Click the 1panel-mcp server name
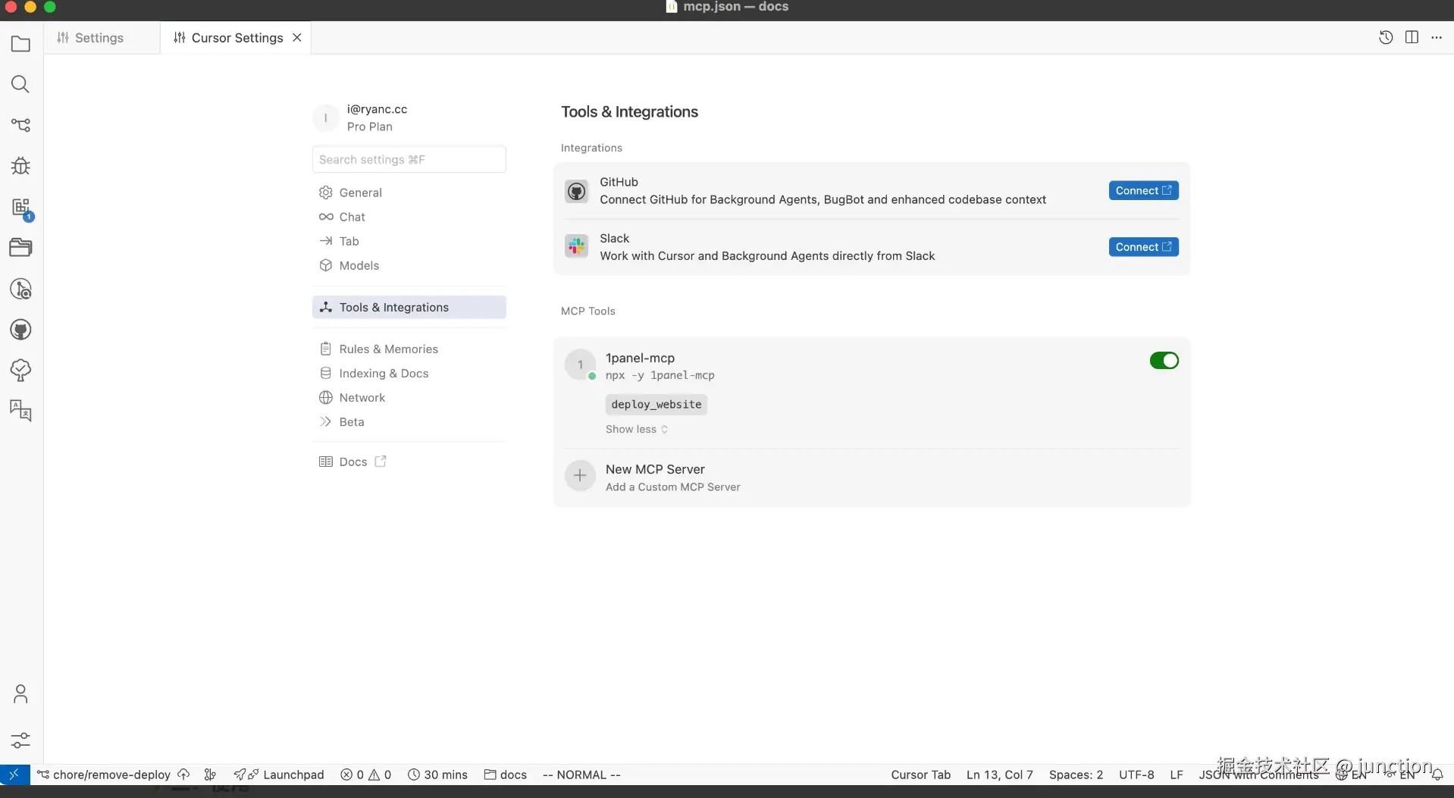The width and height of the screenshot is (1454, 798). click(640, 358)
